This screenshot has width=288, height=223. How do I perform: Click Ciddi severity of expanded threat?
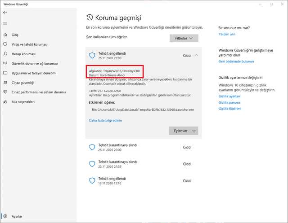click(187, 56)
